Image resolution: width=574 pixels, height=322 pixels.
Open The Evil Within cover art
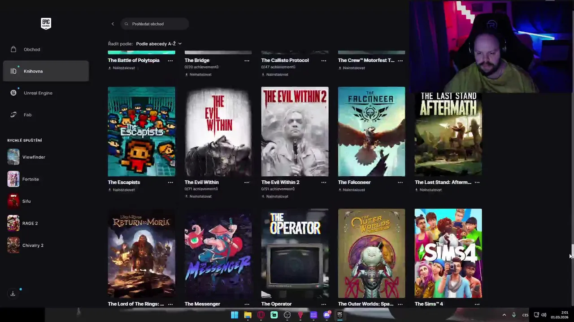[218, 131]
